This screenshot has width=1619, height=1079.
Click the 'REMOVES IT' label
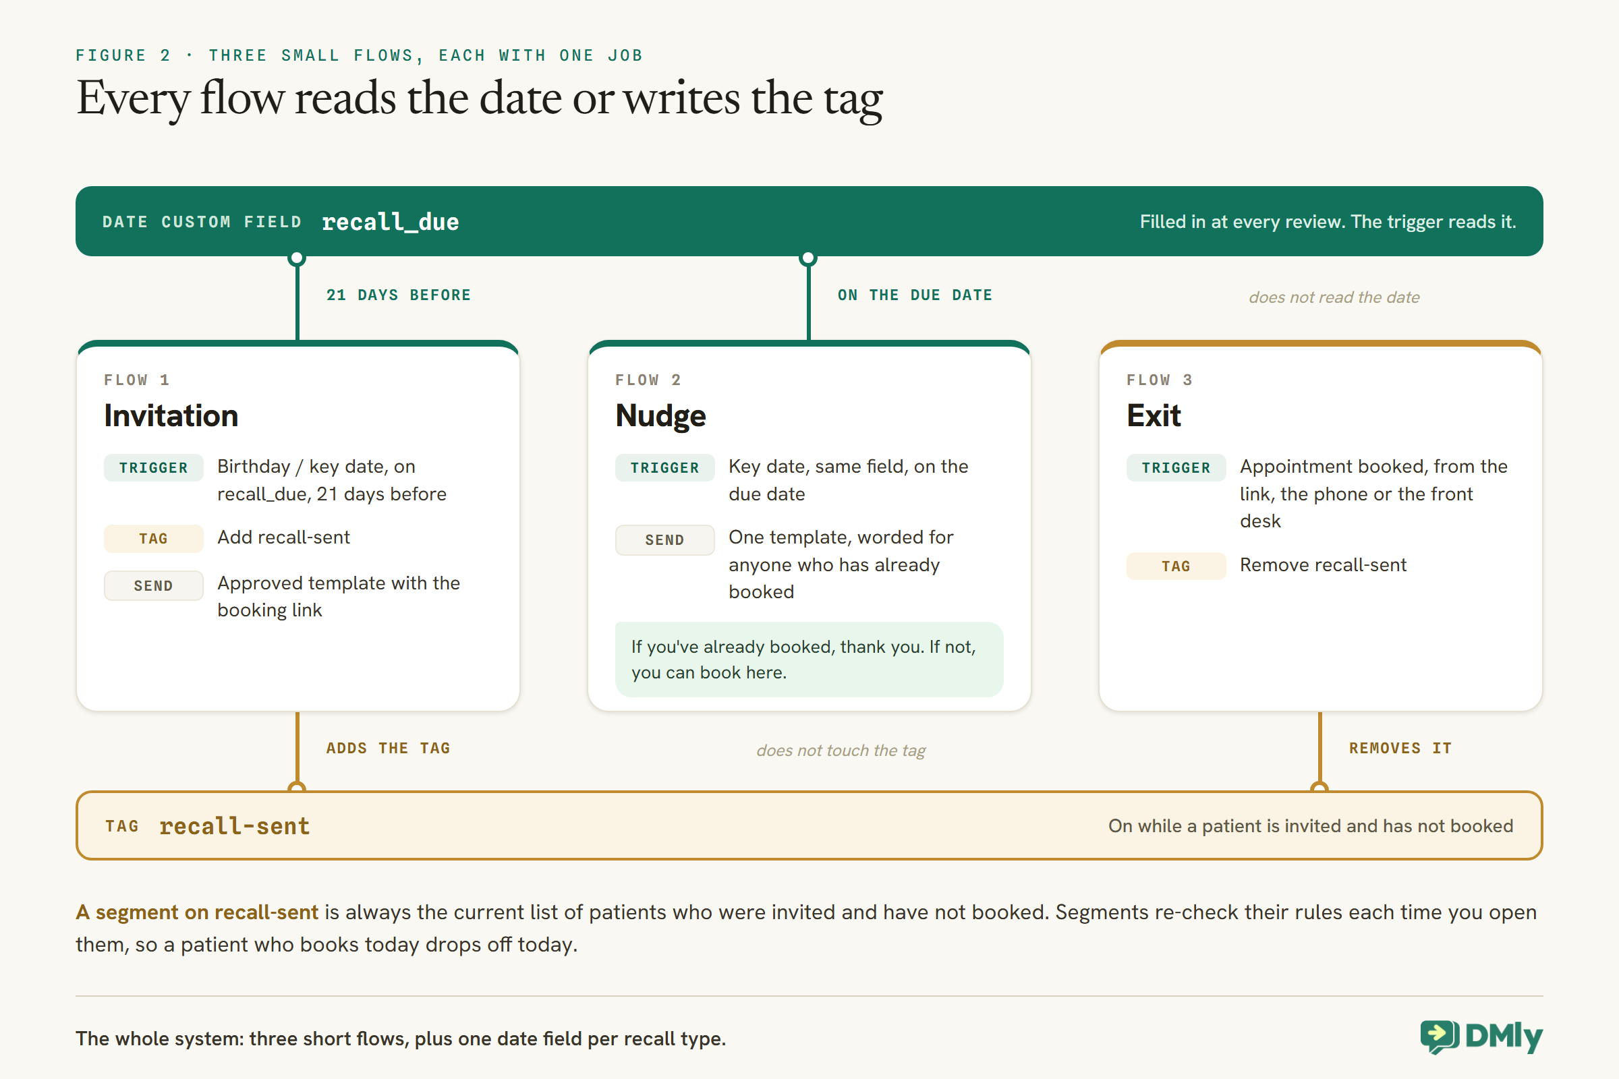(1400, 749)
